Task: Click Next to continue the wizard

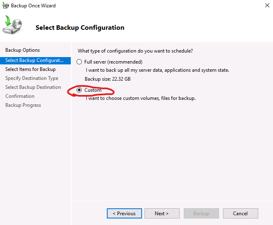Action: 162,214
